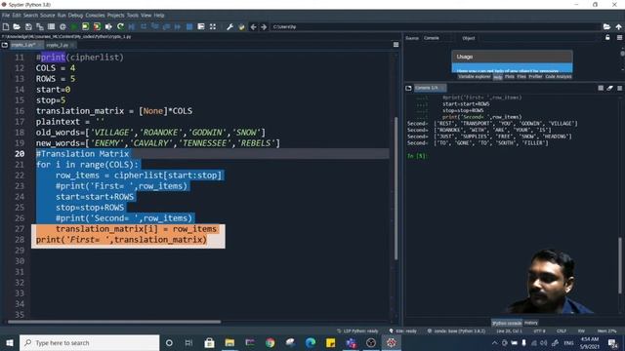Create a new file using toolbar icon
This screenshot has height=351, width=625.
(6, 26)
